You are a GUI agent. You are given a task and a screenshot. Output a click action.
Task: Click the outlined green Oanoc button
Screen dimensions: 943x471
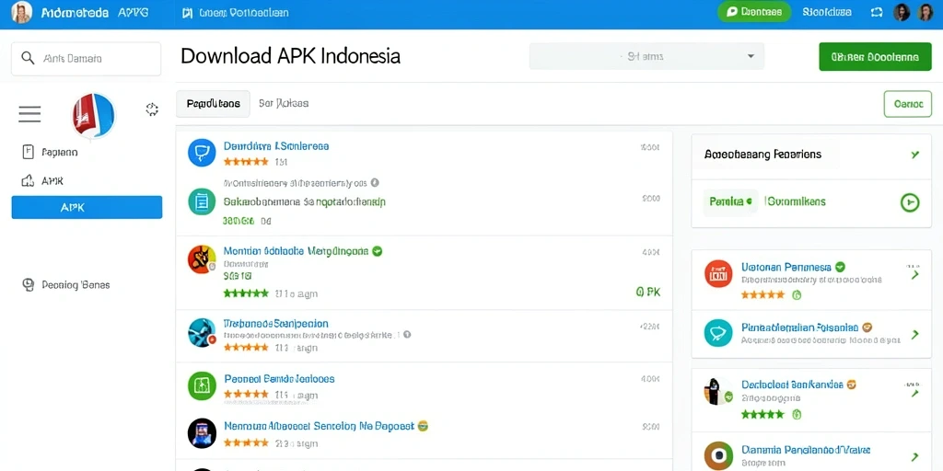pos(907,104)
